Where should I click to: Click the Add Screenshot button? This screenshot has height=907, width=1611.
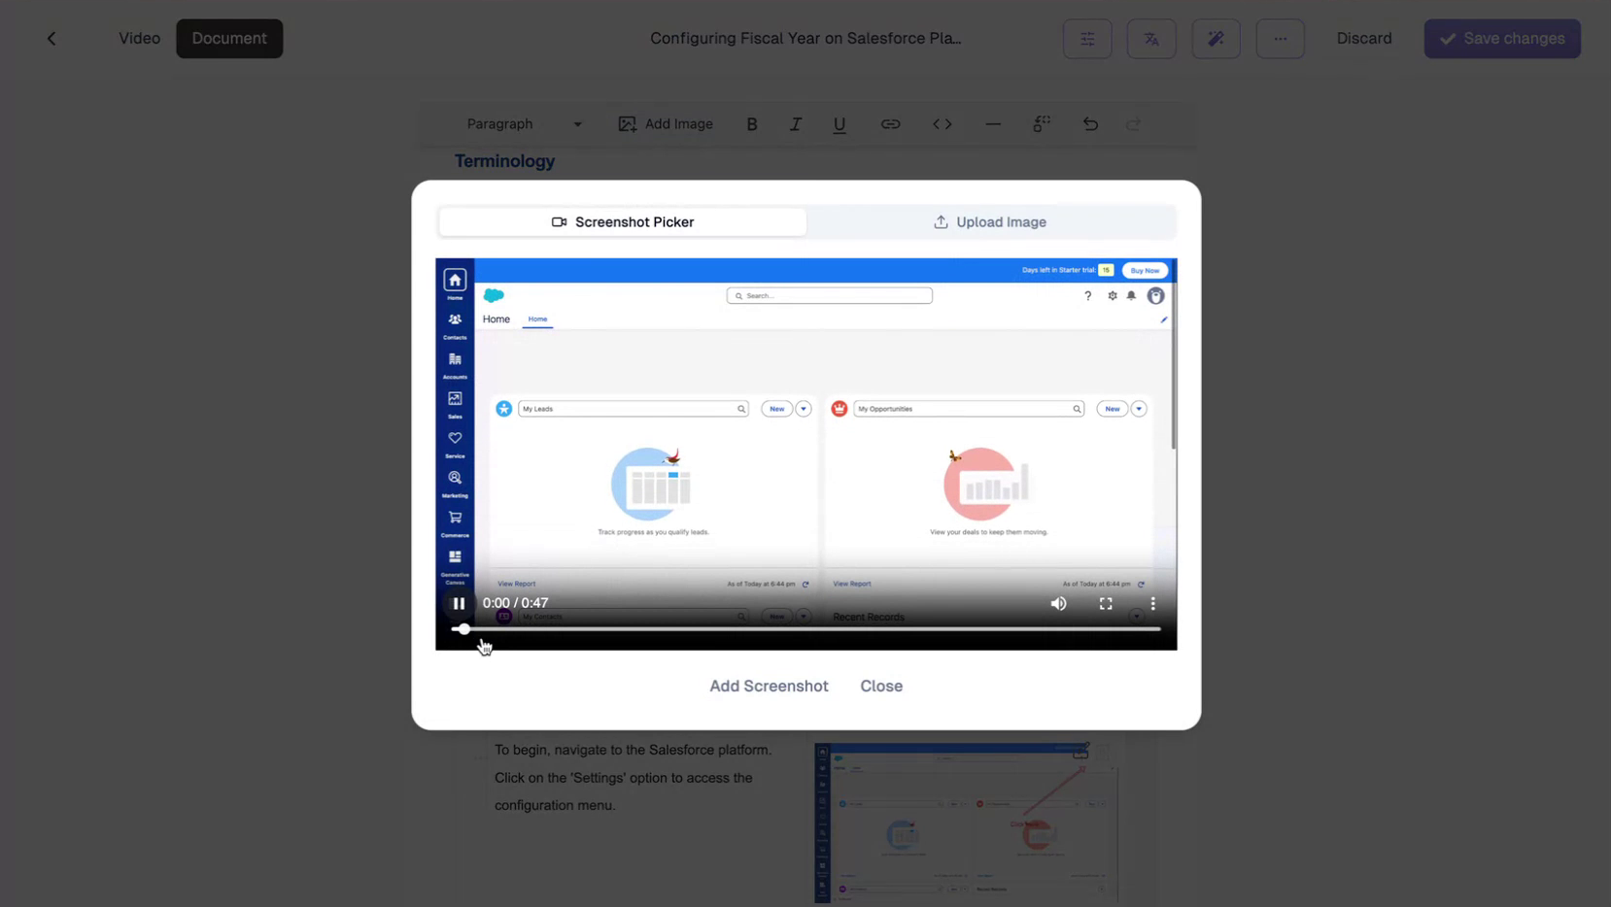point(768,686)
